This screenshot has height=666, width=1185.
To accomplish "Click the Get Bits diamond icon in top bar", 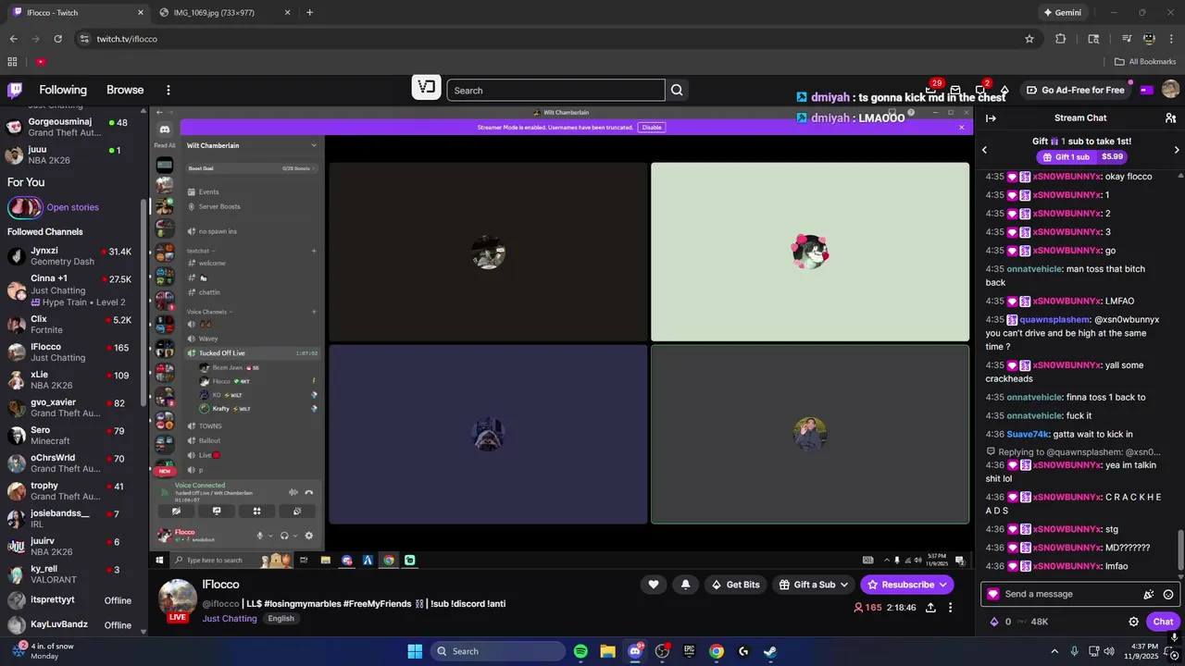I will pos(1004,90).
